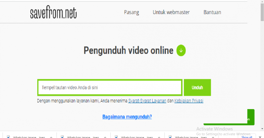Click the green download arrow circle icon
Screen dimensions: 264x138
point(181,50)
